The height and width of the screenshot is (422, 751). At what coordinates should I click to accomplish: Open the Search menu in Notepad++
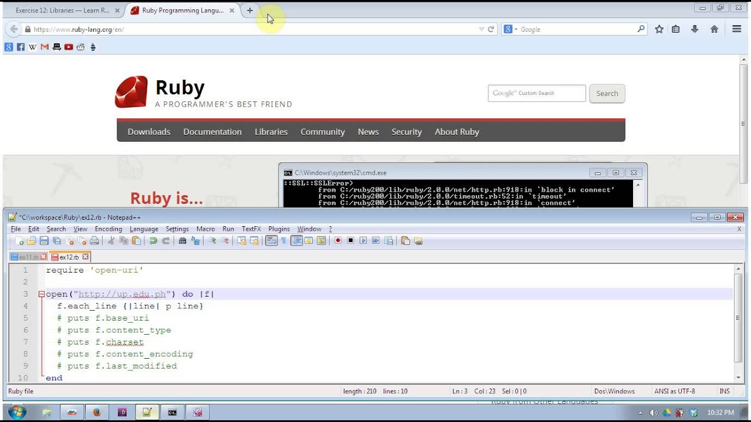[56, 229]
